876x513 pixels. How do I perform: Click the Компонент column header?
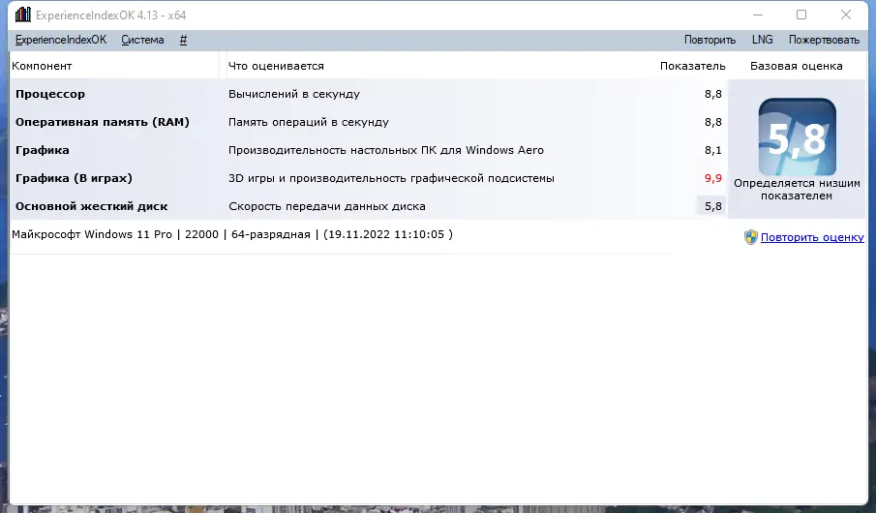[x=42, y=66]
